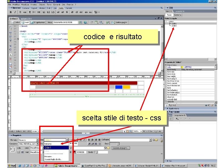The image size is (224, 168).
Task: Switch to the Comune insert tab
Action: (26, 8)
